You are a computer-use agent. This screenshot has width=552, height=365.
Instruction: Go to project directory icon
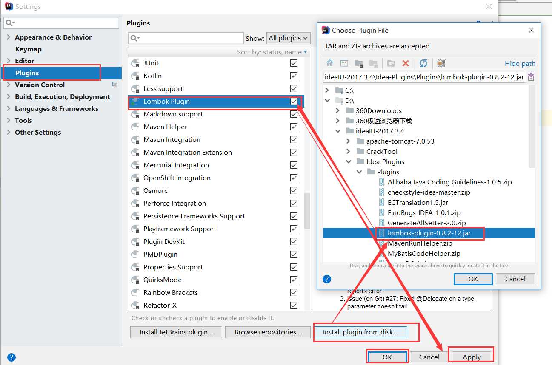tap(359, 63)
